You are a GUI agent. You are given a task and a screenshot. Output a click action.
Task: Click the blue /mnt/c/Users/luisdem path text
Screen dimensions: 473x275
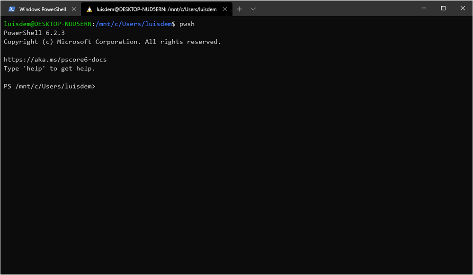[x=134, y=24]
